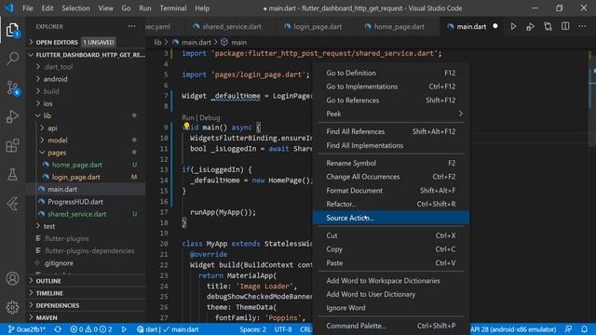Collapse the FLUTTER_DASHBOARD_HTTP_GET_RE project root

coord(87,55)
